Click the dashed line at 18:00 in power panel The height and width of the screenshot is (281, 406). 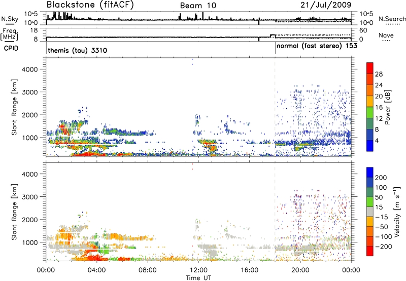coord(275,107)
